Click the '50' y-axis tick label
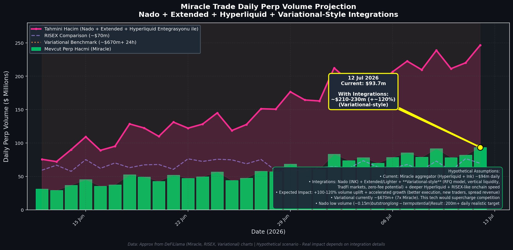513x250 pixels. click(21, 176)
